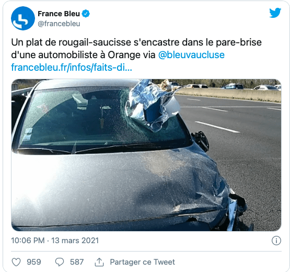Viewport: 290px width, 272px height.
Task: Click the broken side mirror in photo
Action: point(201,140)
